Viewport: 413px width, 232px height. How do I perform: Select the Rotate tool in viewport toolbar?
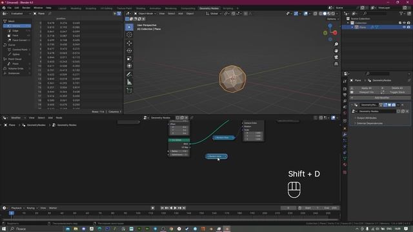coord(129,51)
